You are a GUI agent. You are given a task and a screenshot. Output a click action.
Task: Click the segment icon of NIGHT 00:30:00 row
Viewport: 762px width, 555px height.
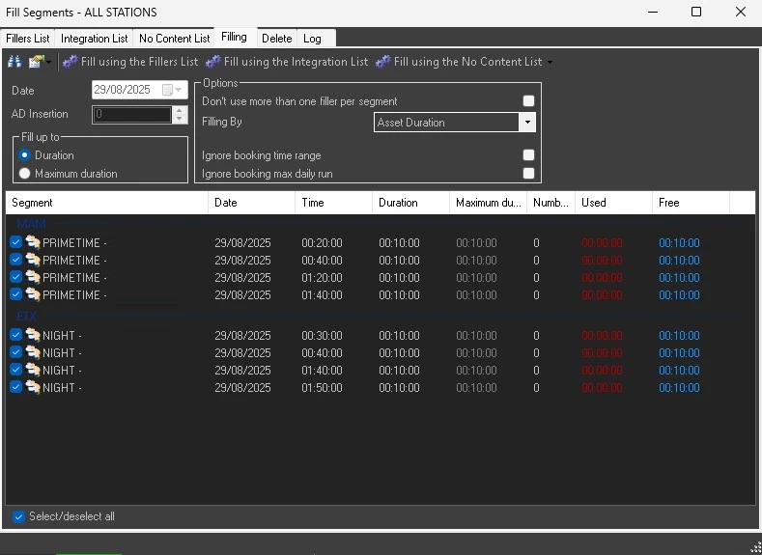click(32, 336)
